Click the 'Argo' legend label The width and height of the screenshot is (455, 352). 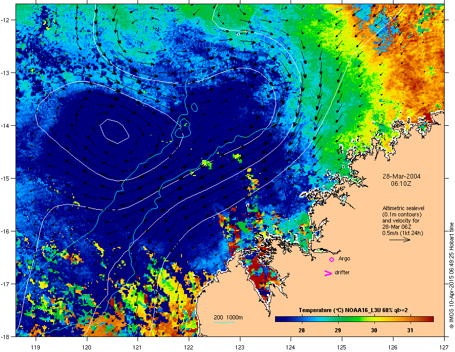(x=344, y=258)
